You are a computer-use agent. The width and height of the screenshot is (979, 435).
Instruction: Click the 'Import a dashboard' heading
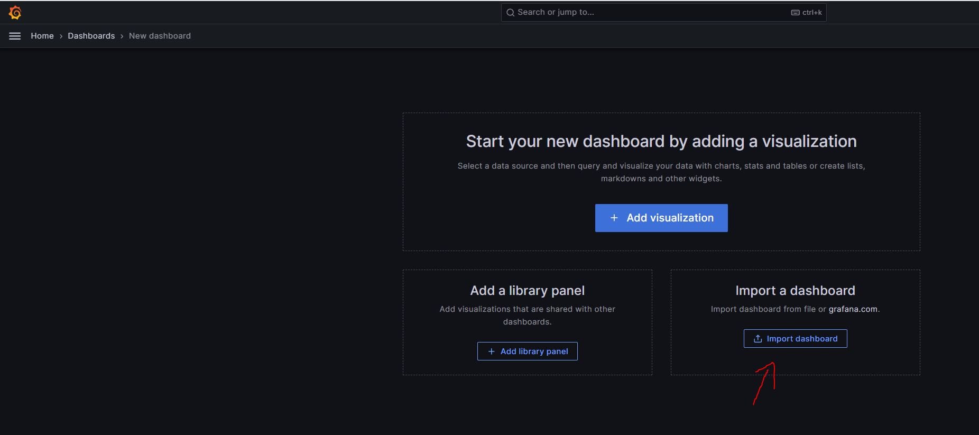coord(795,291)
